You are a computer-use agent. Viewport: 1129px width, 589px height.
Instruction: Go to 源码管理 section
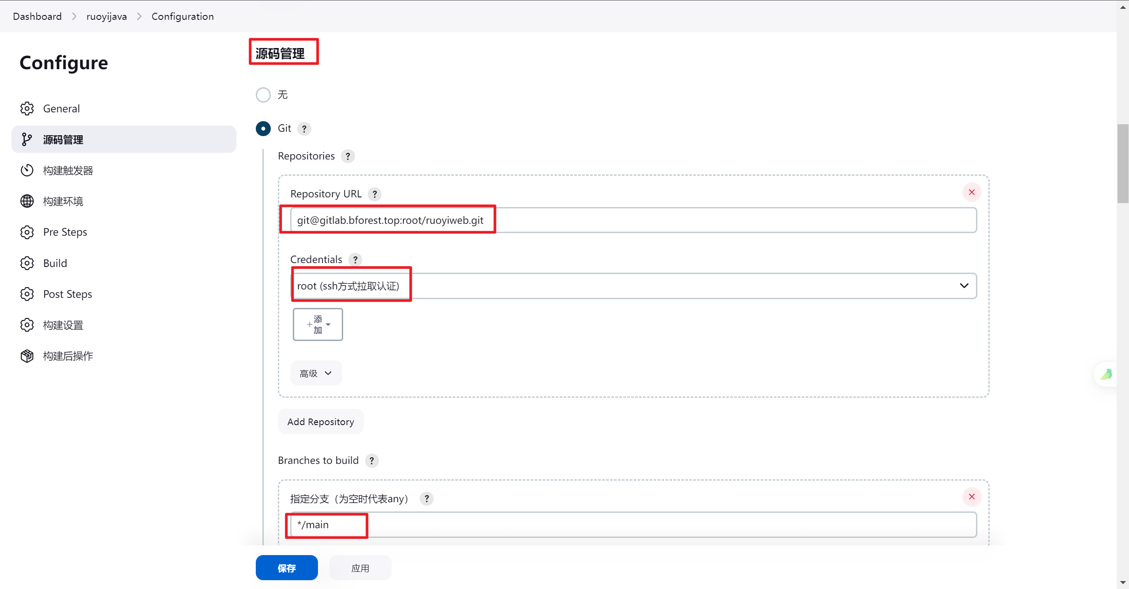pos(124,140)
